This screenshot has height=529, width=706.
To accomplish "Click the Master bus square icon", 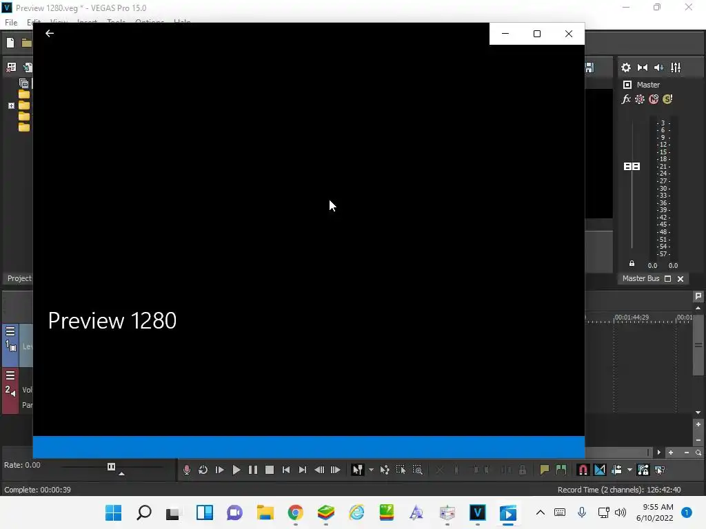I will coord(627,85).
